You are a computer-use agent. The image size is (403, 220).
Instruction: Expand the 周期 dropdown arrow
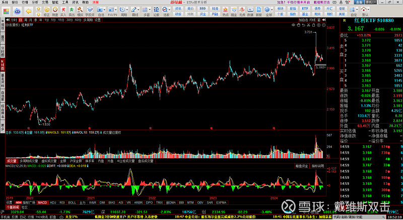(127, 10)
